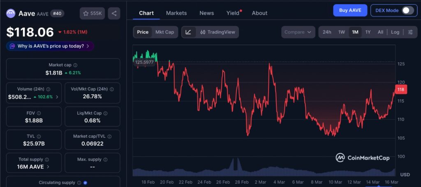This screenshot has height=187, width=421.
Task: Click the Aave purple logo icon
Action: point(11,14)
